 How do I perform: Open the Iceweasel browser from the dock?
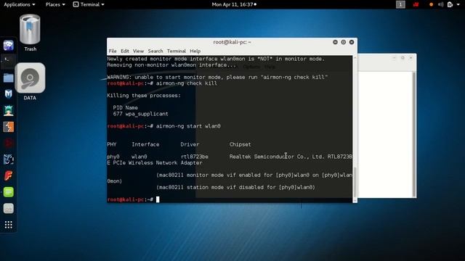coord(8,45)
